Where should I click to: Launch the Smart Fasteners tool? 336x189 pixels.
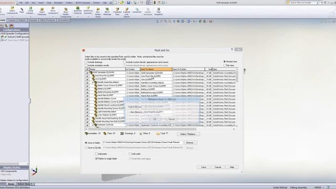pyautogui.click(x=42, y=12)
